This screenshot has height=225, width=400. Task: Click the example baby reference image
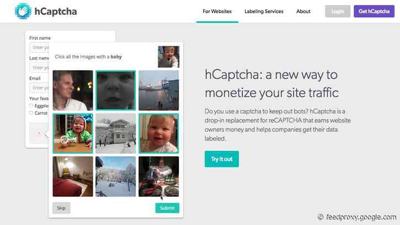169,57
